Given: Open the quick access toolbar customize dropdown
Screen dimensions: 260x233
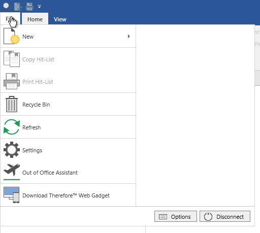Looking at the screenshot, I should coord(39,7).
